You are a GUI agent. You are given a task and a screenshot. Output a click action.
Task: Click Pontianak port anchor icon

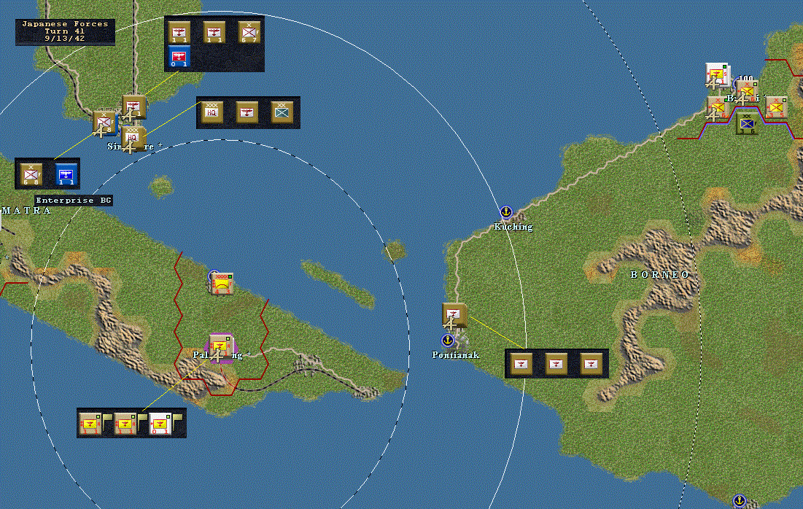click(x=448, y=340)
